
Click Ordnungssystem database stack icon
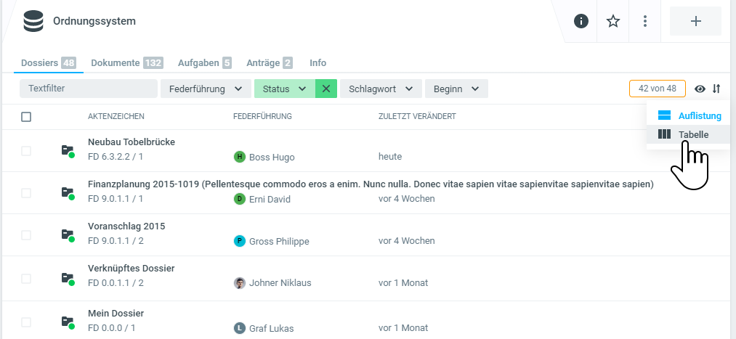coord(33,21)
